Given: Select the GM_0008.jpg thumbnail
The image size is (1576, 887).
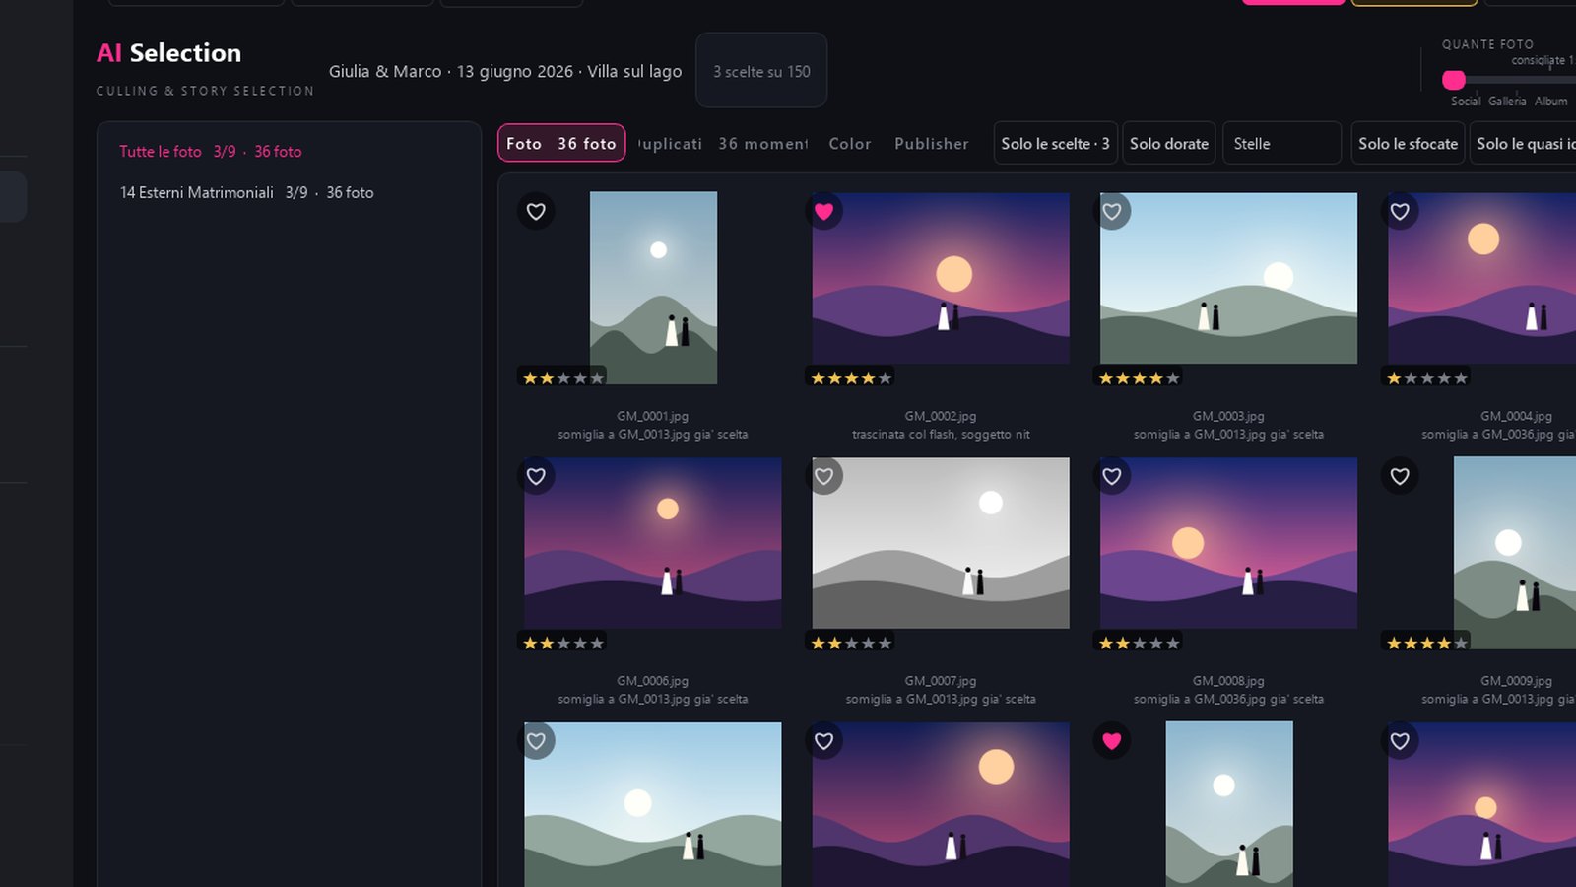Looking at the screenshot, I should (1228, 543).
